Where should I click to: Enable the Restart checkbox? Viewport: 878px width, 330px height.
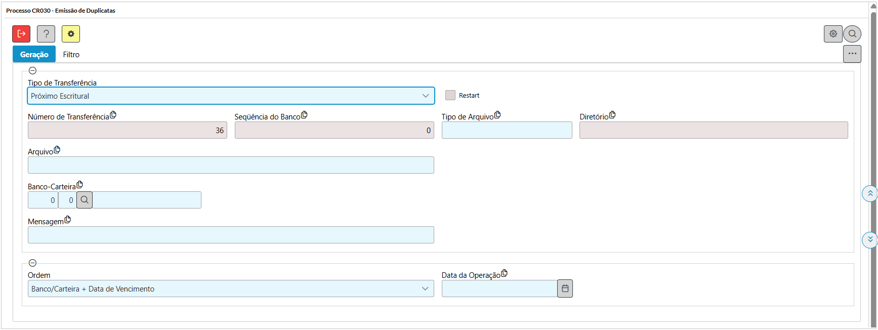click(450, 95)
